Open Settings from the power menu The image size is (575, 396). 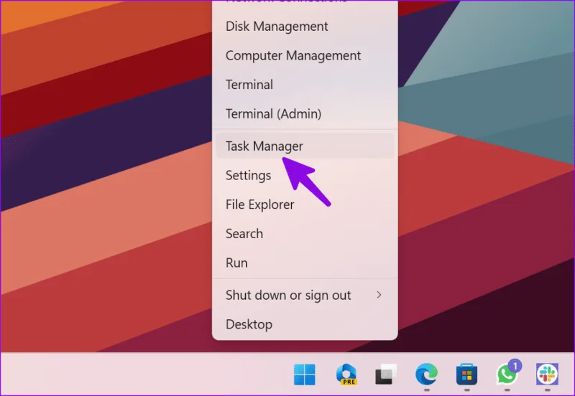coord(305,175)
